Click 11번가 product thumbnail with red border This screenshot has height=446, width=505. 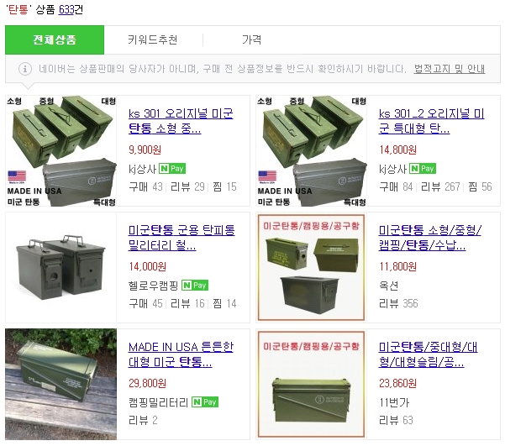pos(311,384)
